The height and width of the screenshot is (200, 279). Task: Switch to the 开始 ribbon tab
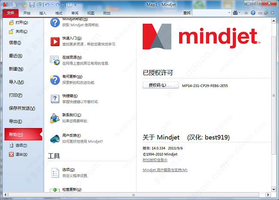pos(27,13)
